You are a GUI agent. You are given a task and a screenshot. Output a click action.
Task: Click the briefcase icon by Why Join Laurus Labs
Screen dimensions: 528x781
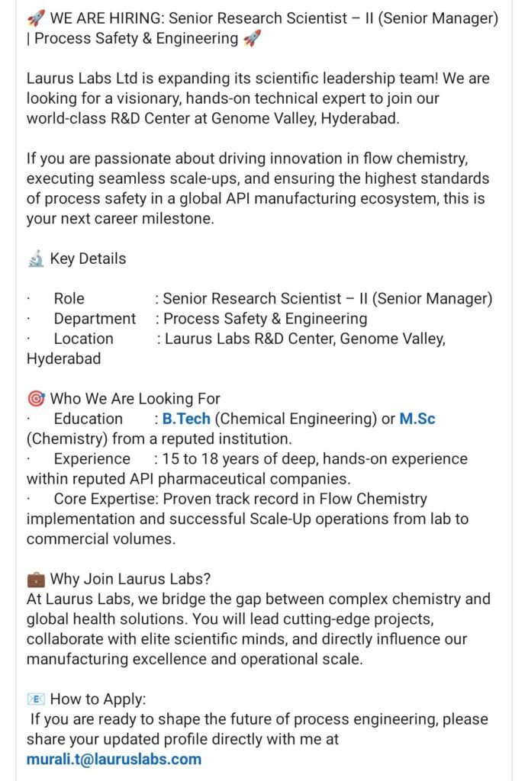click(36, 580)
